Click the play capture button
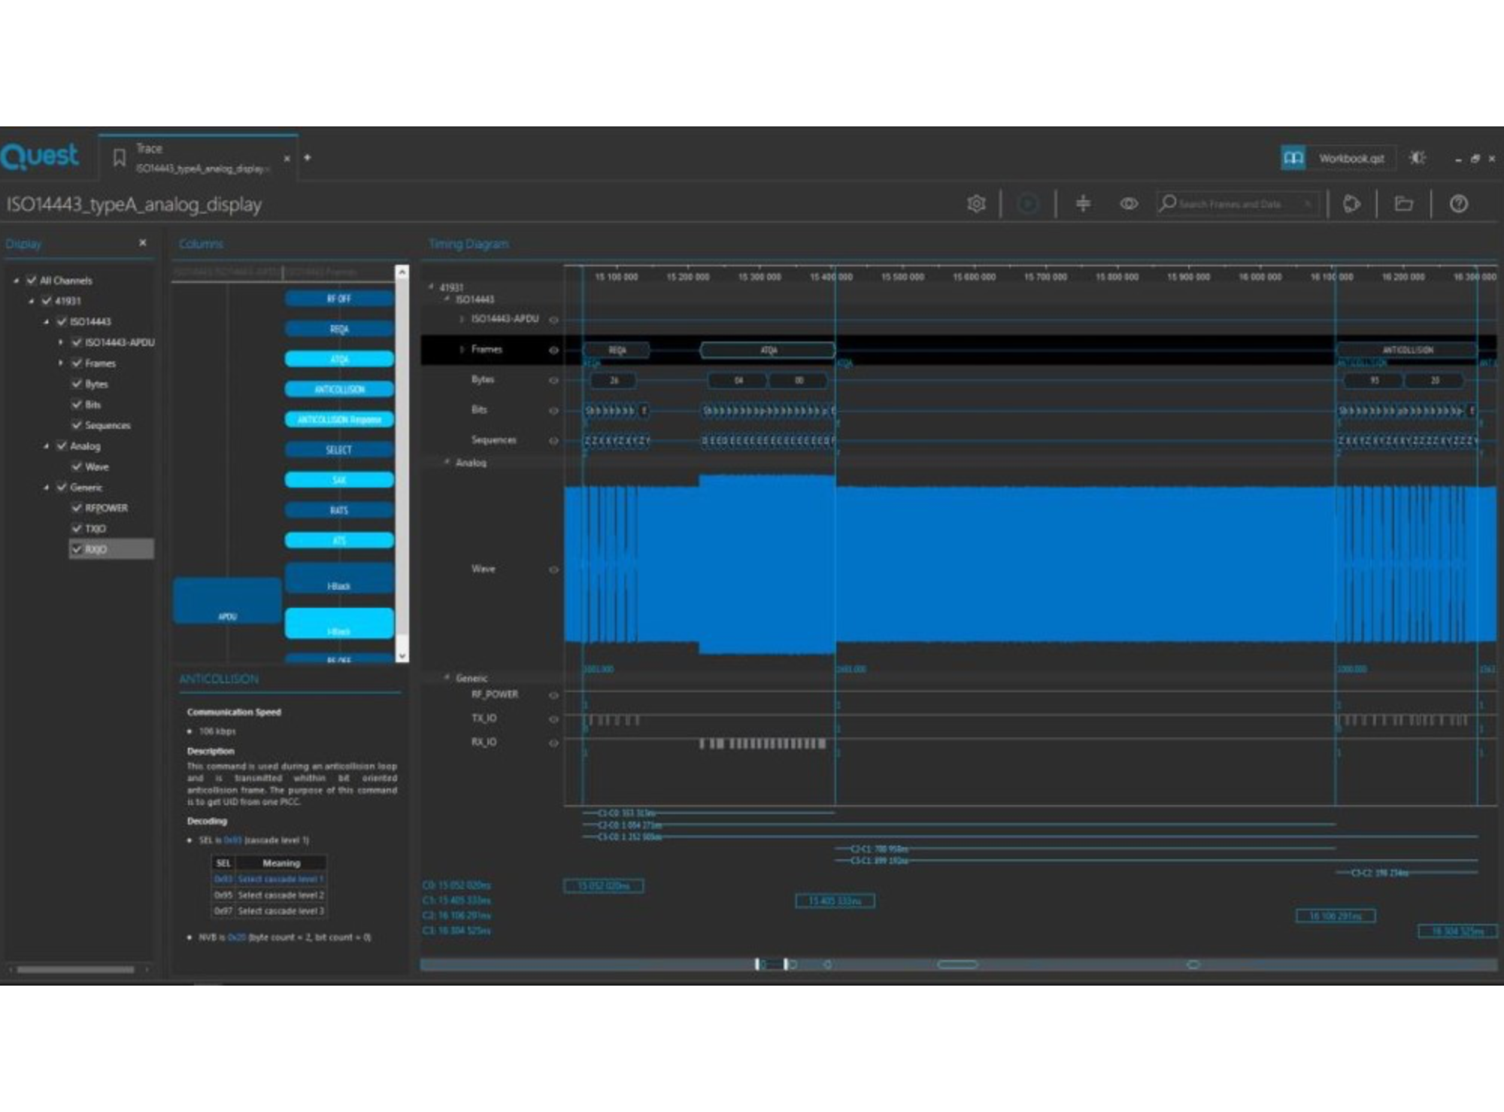1504x1112 pixels. click(x=1027, y=203)
